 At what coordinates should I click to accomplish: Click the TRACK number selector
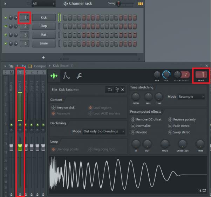pos(201,74)
